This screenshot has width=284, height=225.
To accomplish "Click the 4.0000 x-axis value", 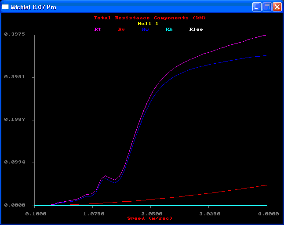I will tap(268, 214).
